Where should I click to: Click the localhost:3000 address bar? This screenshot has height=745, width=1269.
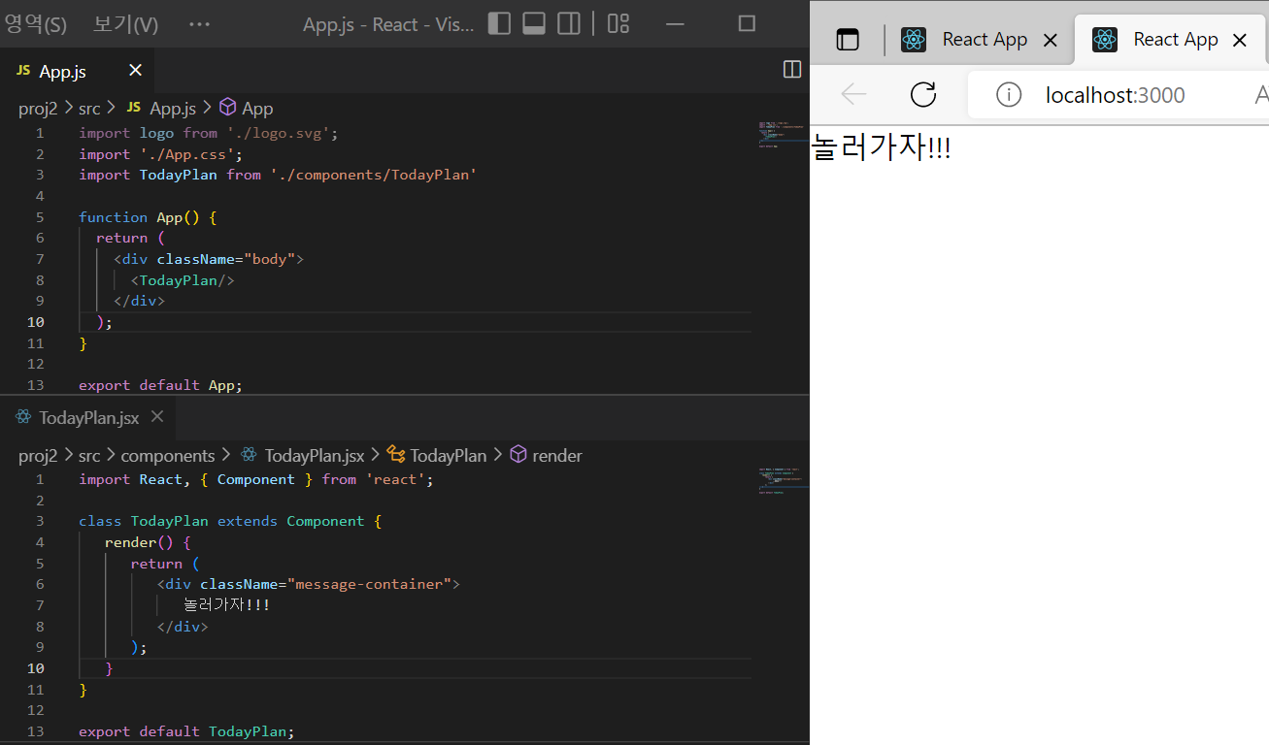coord(1116,95)
